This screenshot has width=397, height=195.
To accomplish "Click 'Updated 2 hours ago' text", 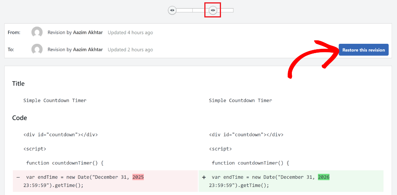I will pyautogui.click(x=130, y=50).
